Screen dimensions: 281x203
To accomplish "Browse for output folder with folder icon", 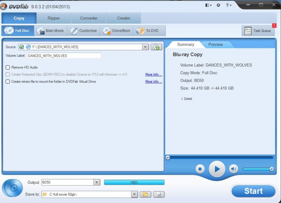I will [145, 195].
